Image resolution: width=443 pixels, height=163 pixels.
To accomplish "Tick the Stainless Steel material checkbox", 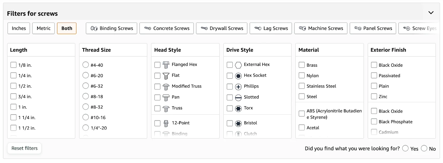I will [302, 86].
